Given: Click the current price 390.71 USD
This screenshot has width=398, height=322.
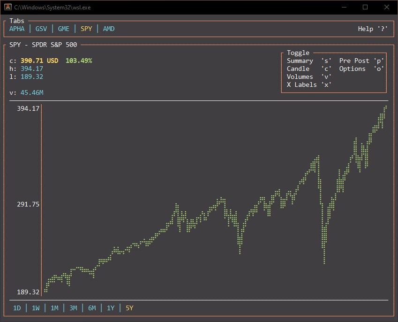Looking at the screenshot, I should (x=39, y=61).
